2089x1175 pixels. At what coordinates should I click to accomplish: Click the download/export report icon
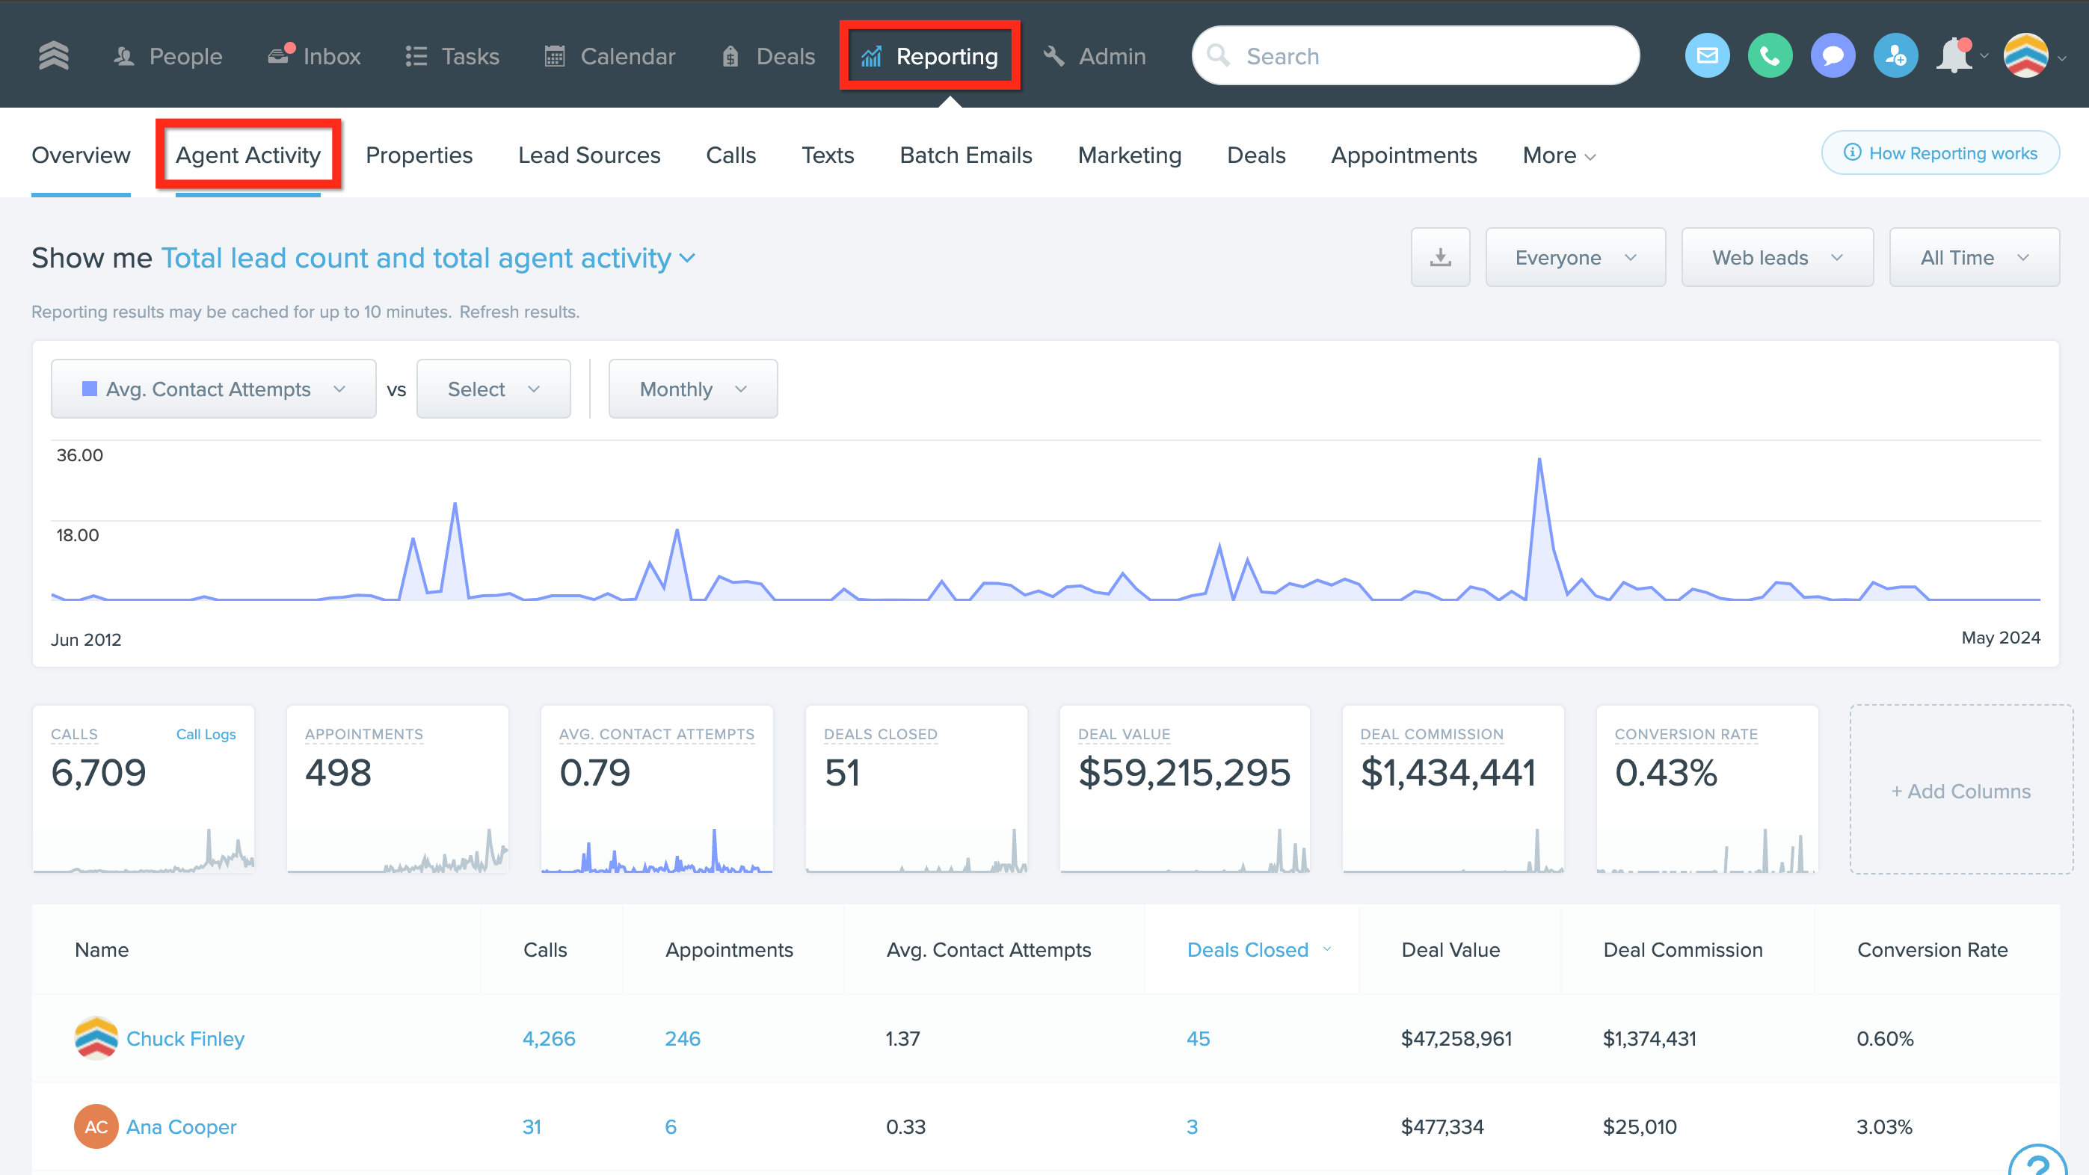pos(1440,257)
